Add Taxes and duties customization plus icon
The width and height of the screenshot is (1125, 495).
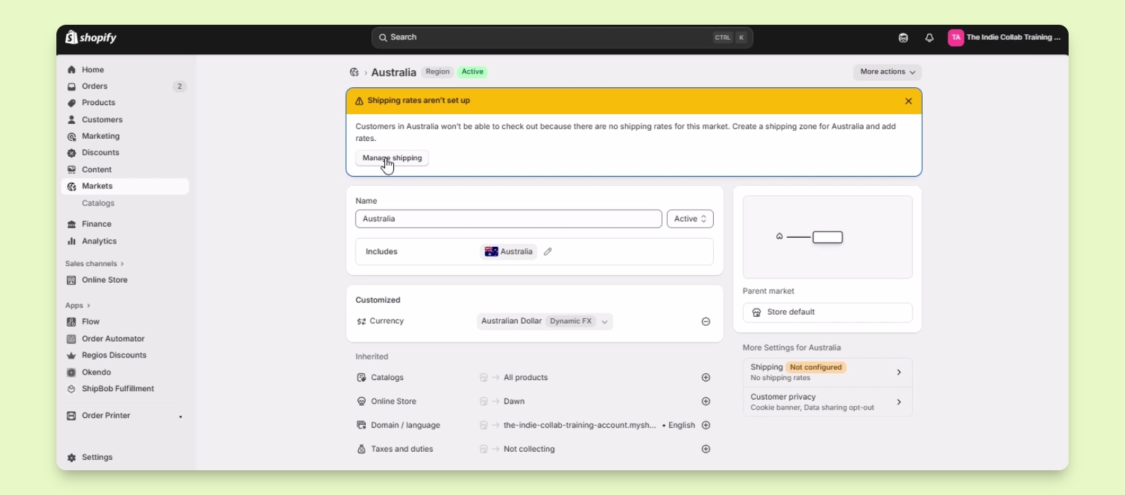coord(706,450)
